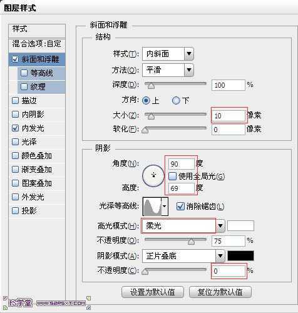Click 设置为默认值 button
298x313 pixels.
coord(153,292)
